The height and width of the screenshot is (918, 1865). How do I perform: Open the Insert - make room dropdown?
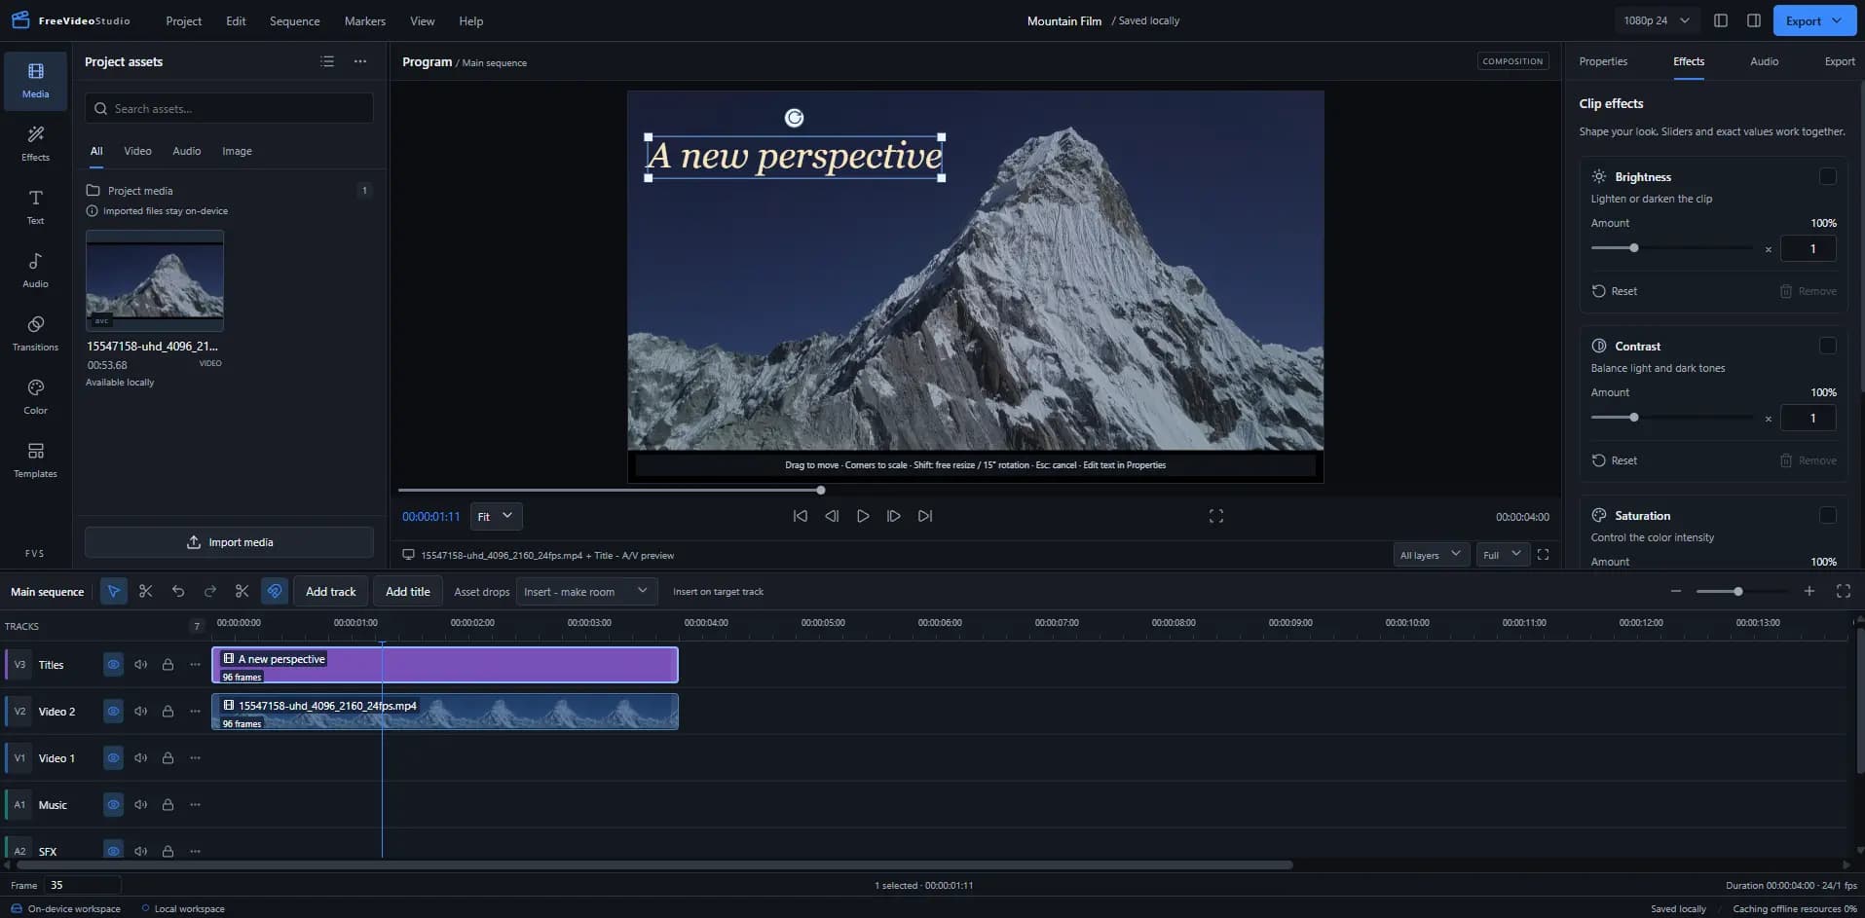(x=586, y=591)
